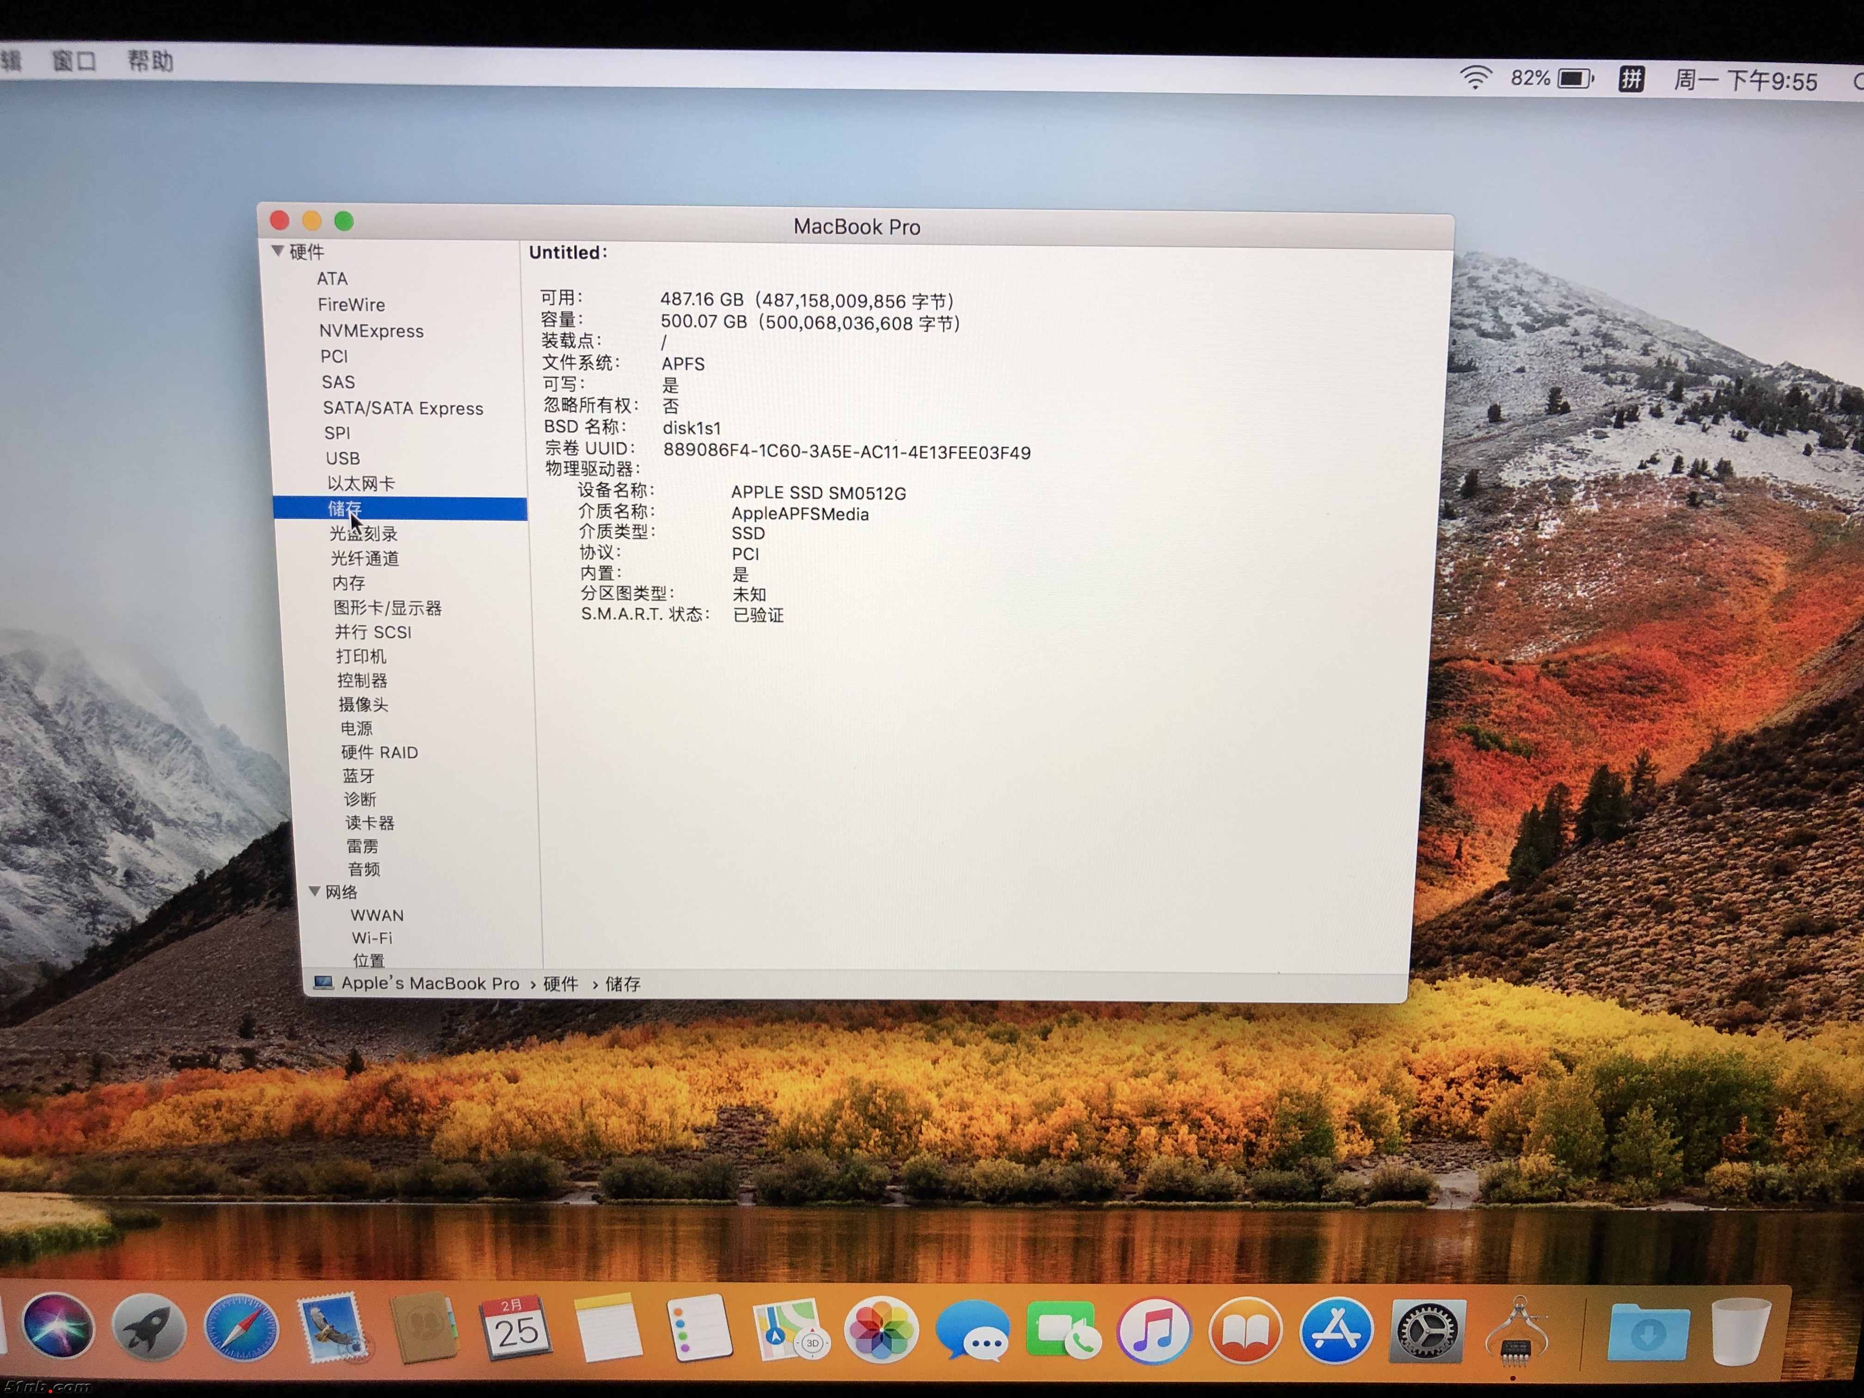This screenshot has width=1864, height=1398.
Task: Collapse the 网络 section triangle
Action: pyautogui.click(x=314, y=892)
